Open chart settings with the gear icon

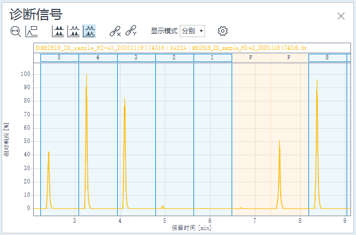coord(223,31)
